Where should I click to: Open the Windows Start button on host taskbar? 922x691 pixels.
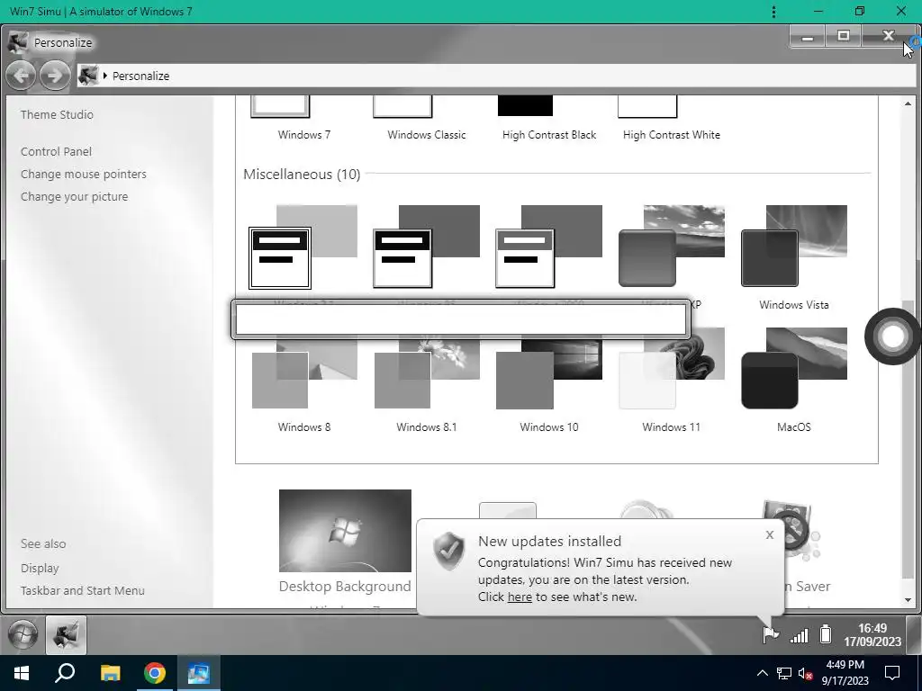(x=22, y=673)
